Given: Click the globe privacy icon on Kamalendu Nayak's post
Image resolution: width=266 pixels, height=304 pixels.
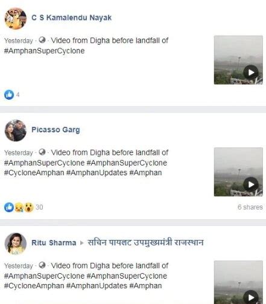Looking at the screenshot, I should [x=42, y=40].
